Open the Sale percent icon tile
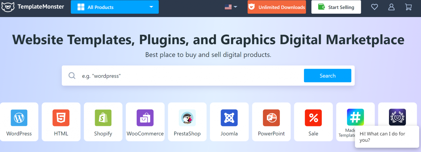 (x=313, y=122)
